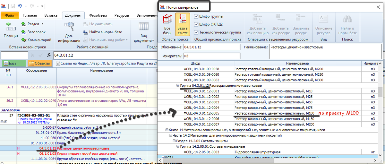The height and width of the screenshot is (164, 385).
Task: Click the open estimate document tab Сметы на Яндек...
Action: [x=106, y=63]
